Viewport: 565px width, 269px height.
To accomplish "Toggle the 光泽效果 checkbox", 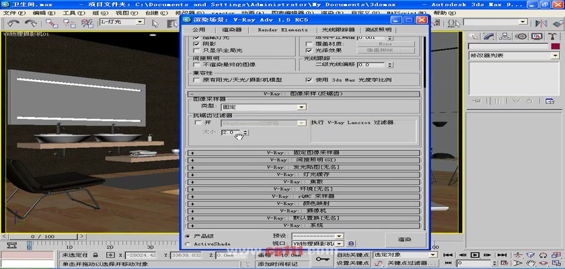I will [x=309, y=50].
